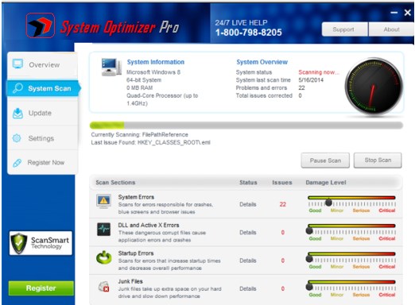415x305 pixels.
Task: Click the System Optimizer Pro logo icon
Action: (x=41, y=25)
